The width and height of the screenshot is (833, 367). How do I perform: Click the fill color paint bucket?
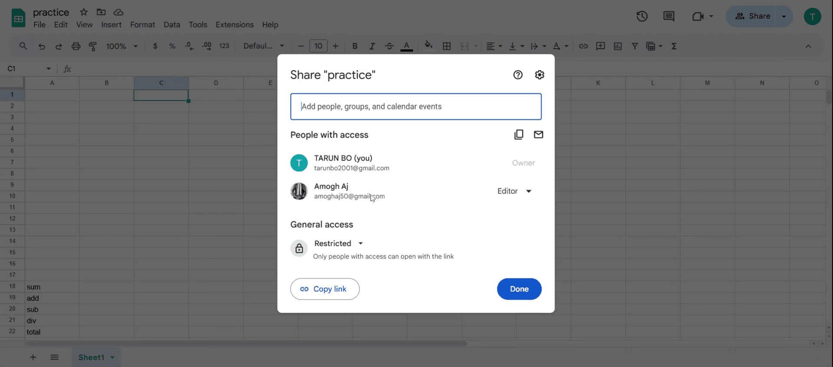tap(428, 46)
